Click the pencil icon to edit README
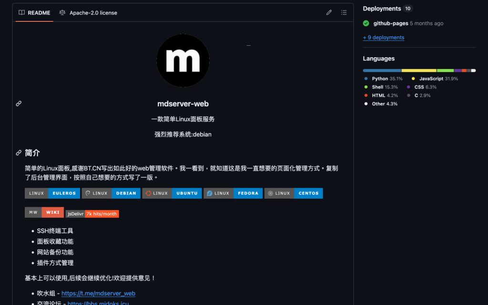The width and height of the screenshot is (488, 305). click(x=329, y=12)
